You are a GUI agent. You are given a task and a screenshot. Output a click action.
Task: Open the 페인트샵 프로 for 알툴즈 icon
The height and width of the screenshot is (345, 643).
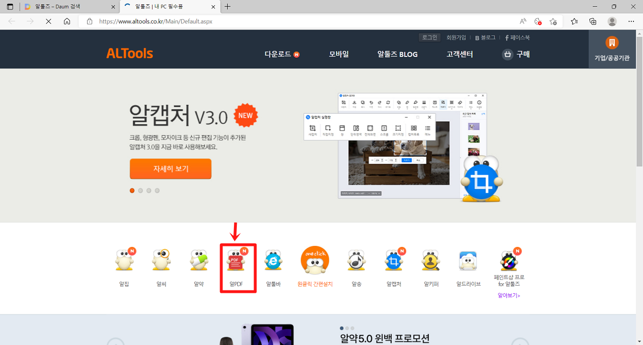coord(509,260)
